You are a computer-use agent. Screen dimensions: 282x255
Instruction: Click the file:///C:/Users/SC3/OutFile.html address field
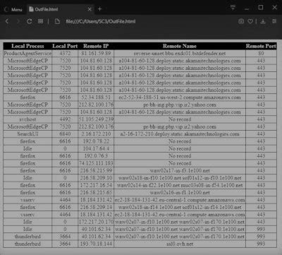click(101, 21)
